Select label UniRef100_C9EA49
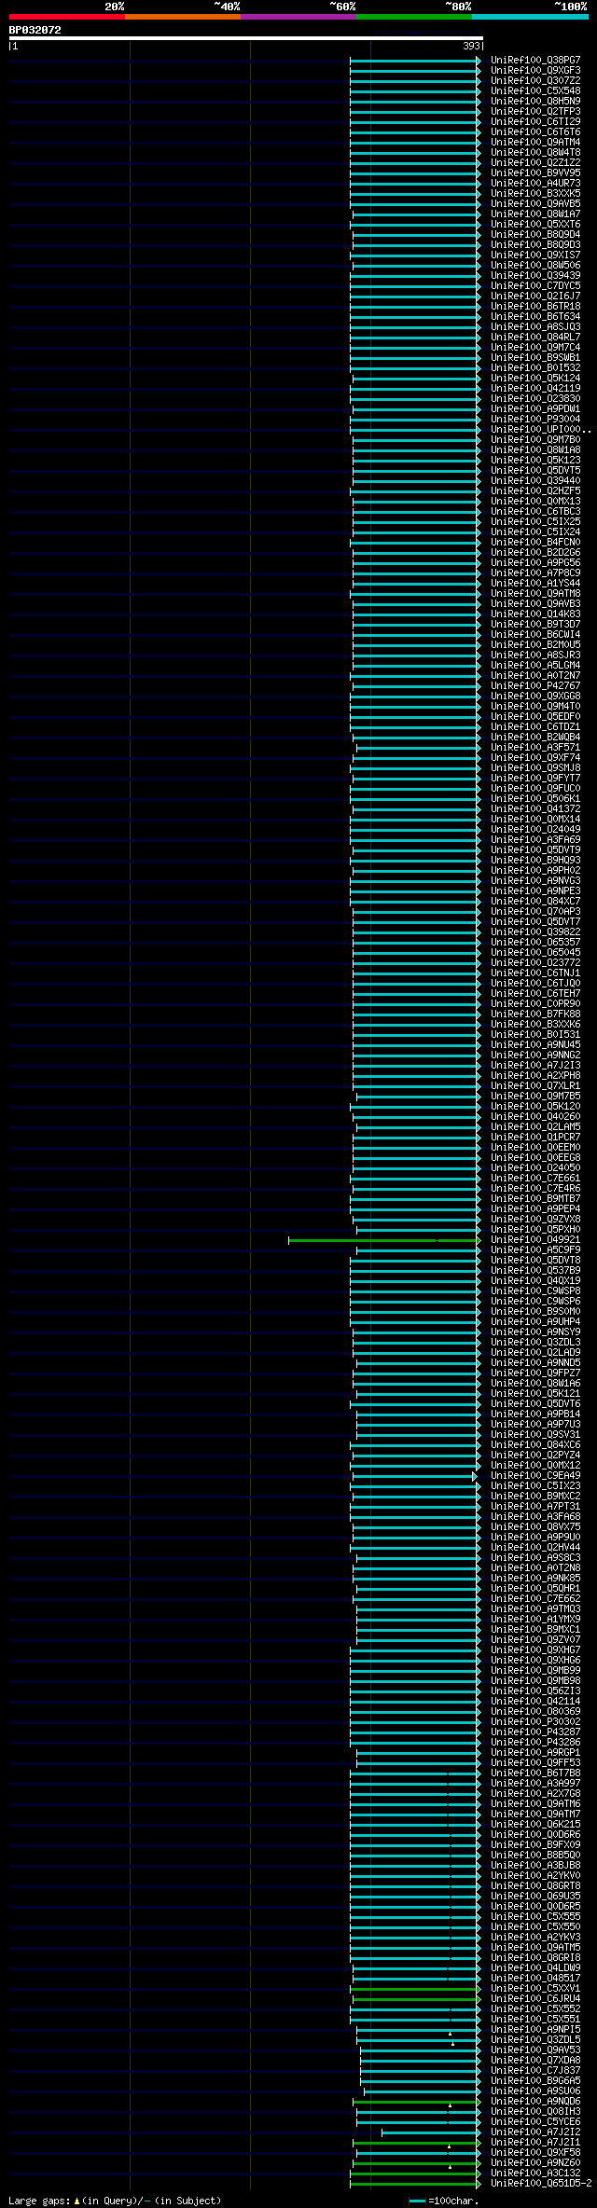This screenshot has height=2208, width=597. pyautogui.click(x=535, y=1475)
